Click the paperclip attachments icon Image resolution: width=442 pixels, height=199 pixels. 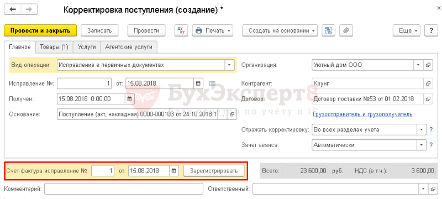tap(346, 30)
